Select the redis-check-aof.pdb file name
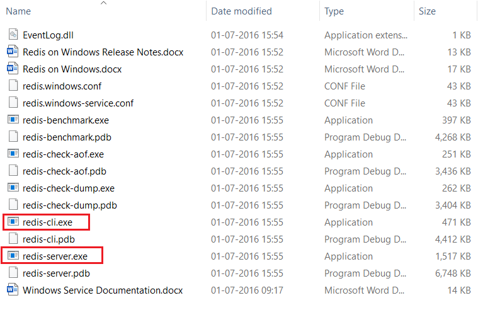 coord(65,171)
